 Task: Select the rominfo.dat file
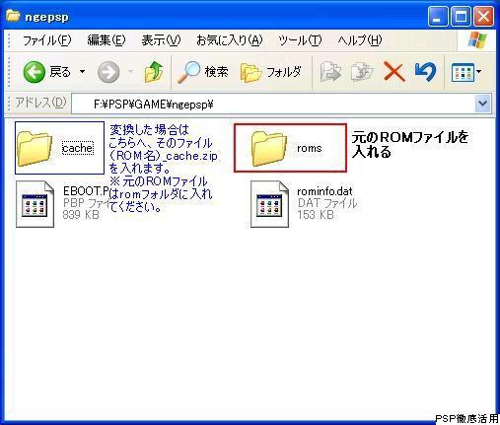point(302,204)
